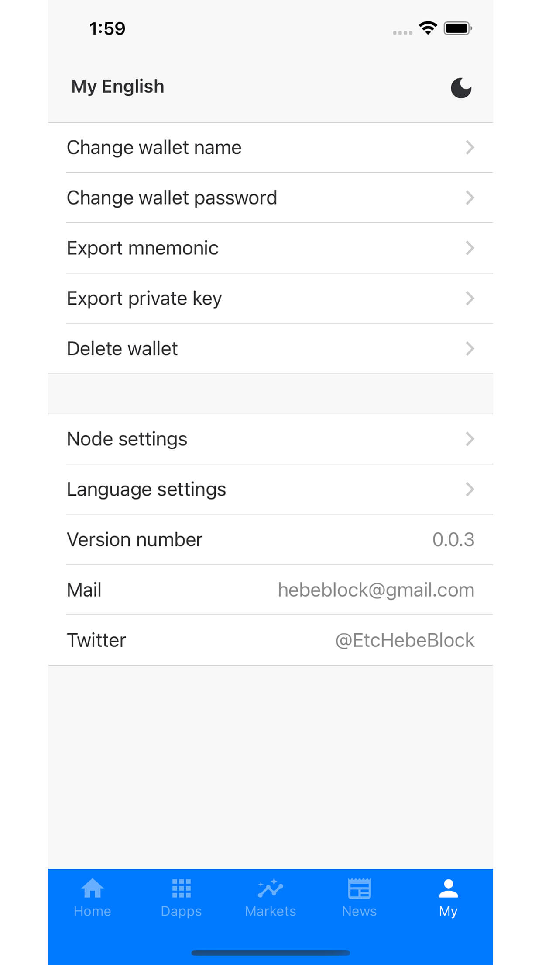Viewport: 542px width, 965px height.
Task: Open Export private key option
Action: point(271,299)
